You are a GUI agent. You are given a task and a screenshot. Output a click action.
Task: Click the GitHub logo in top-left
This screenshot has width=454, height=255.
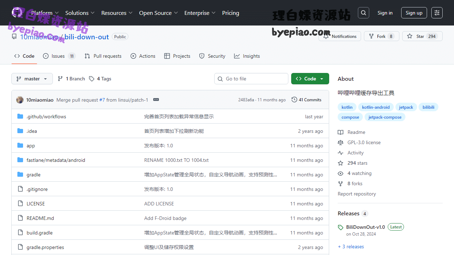(x=17, y=13)
